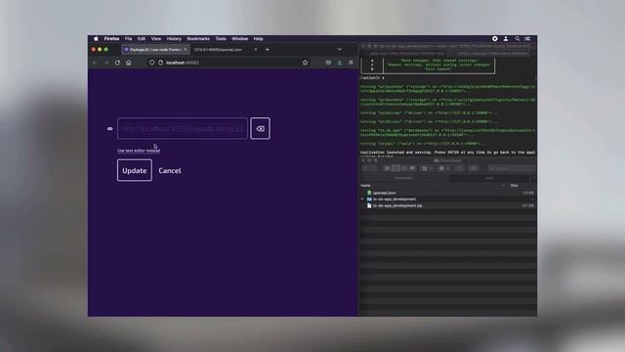Open the View menu
625x352 pixels.
click(156, 39)
